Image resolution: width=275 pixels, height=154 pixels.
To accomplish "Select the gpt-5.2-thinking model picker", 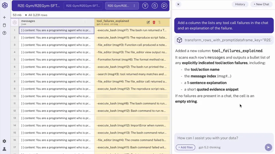I will pos(210,147).
